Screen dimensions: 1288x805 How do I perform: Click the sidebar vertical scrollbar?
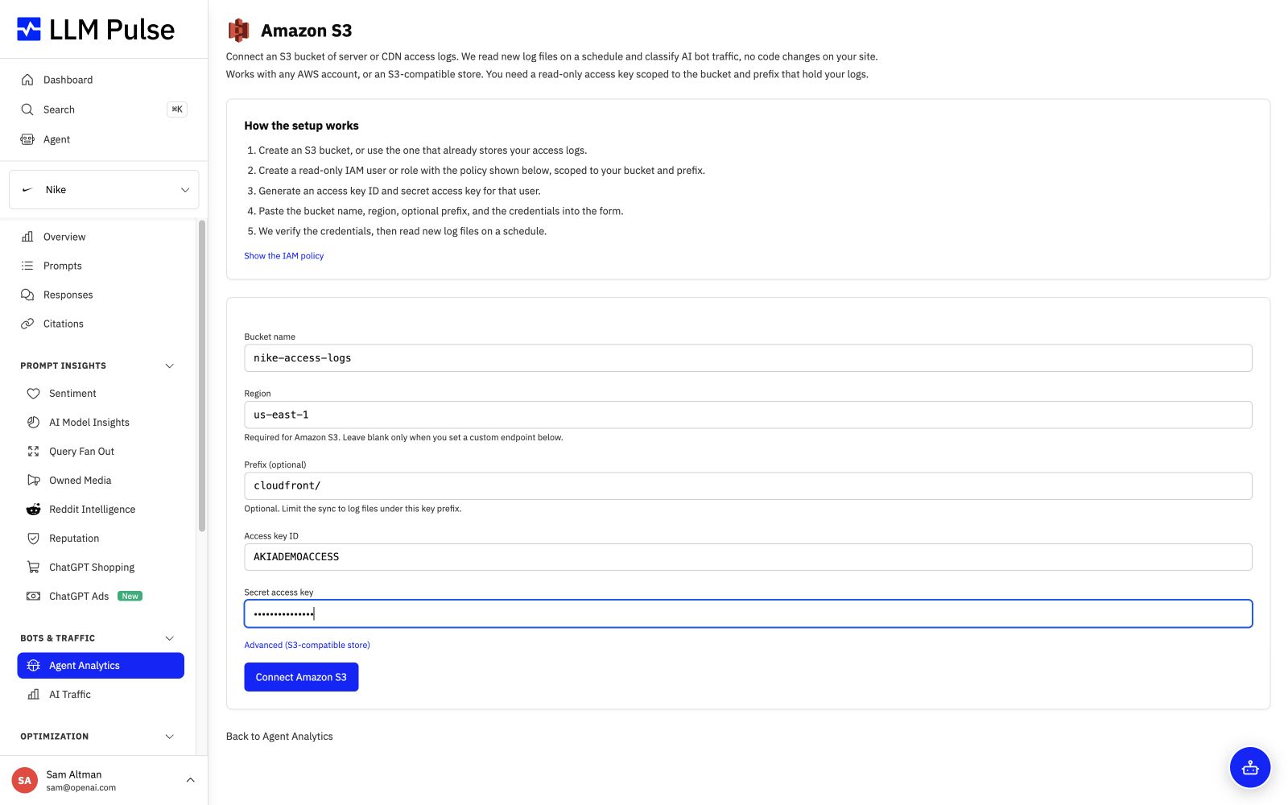[x=202, y=375]
